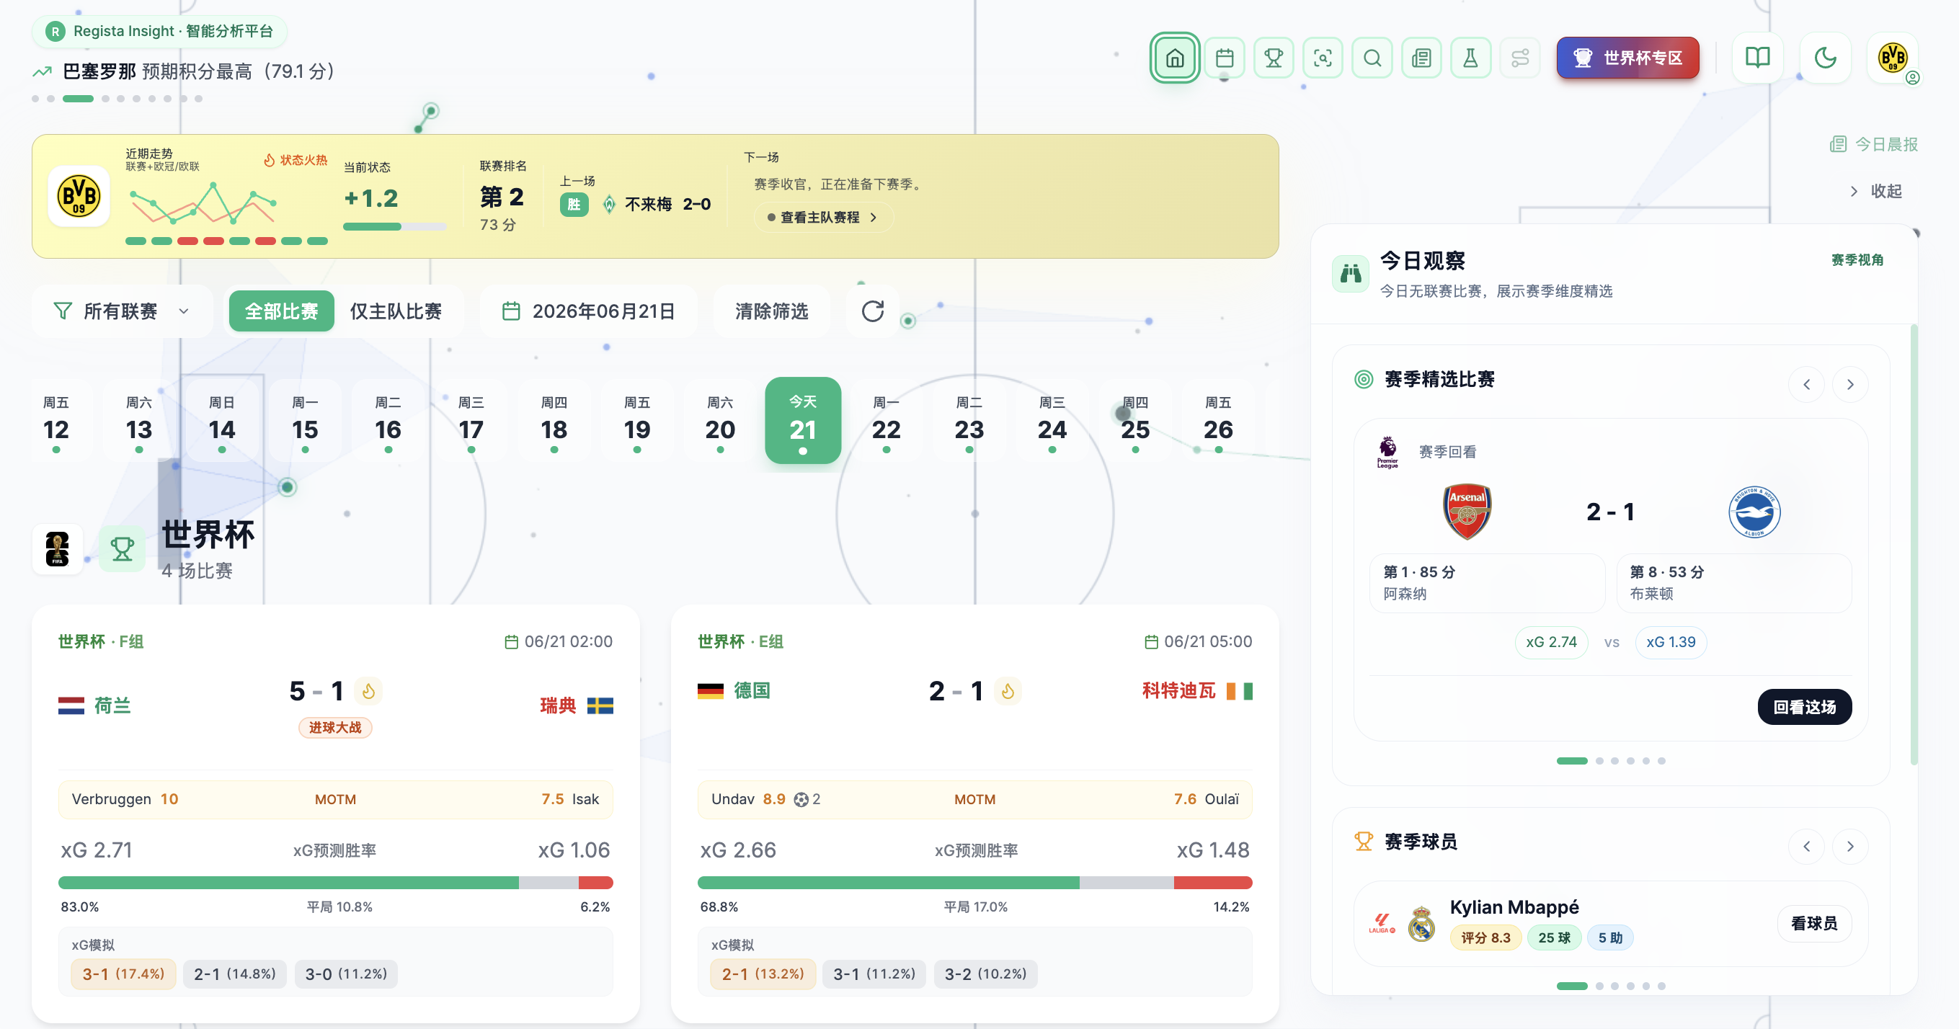Click the 当前状态 +1.2 progress bar
Viewport: 1959px width, 1029px height.
coord(394,227)
